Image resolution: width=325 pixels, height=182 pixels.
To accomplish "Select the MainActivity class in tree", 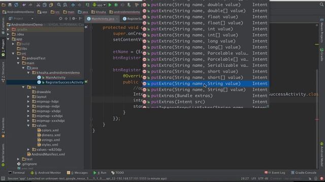I will pyautogui.click(x=55, y=77).
